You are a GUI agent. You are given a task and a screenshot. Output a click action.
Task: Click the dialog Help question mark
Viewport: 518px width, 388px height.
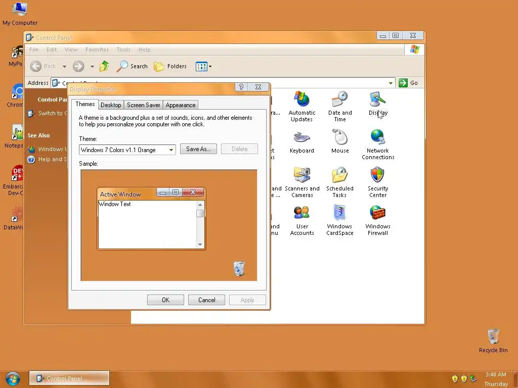tap(241, 87)
